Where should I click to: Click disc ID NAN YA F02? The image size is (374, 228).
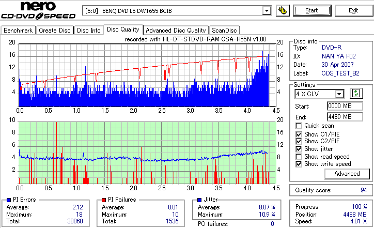point(339,56)
